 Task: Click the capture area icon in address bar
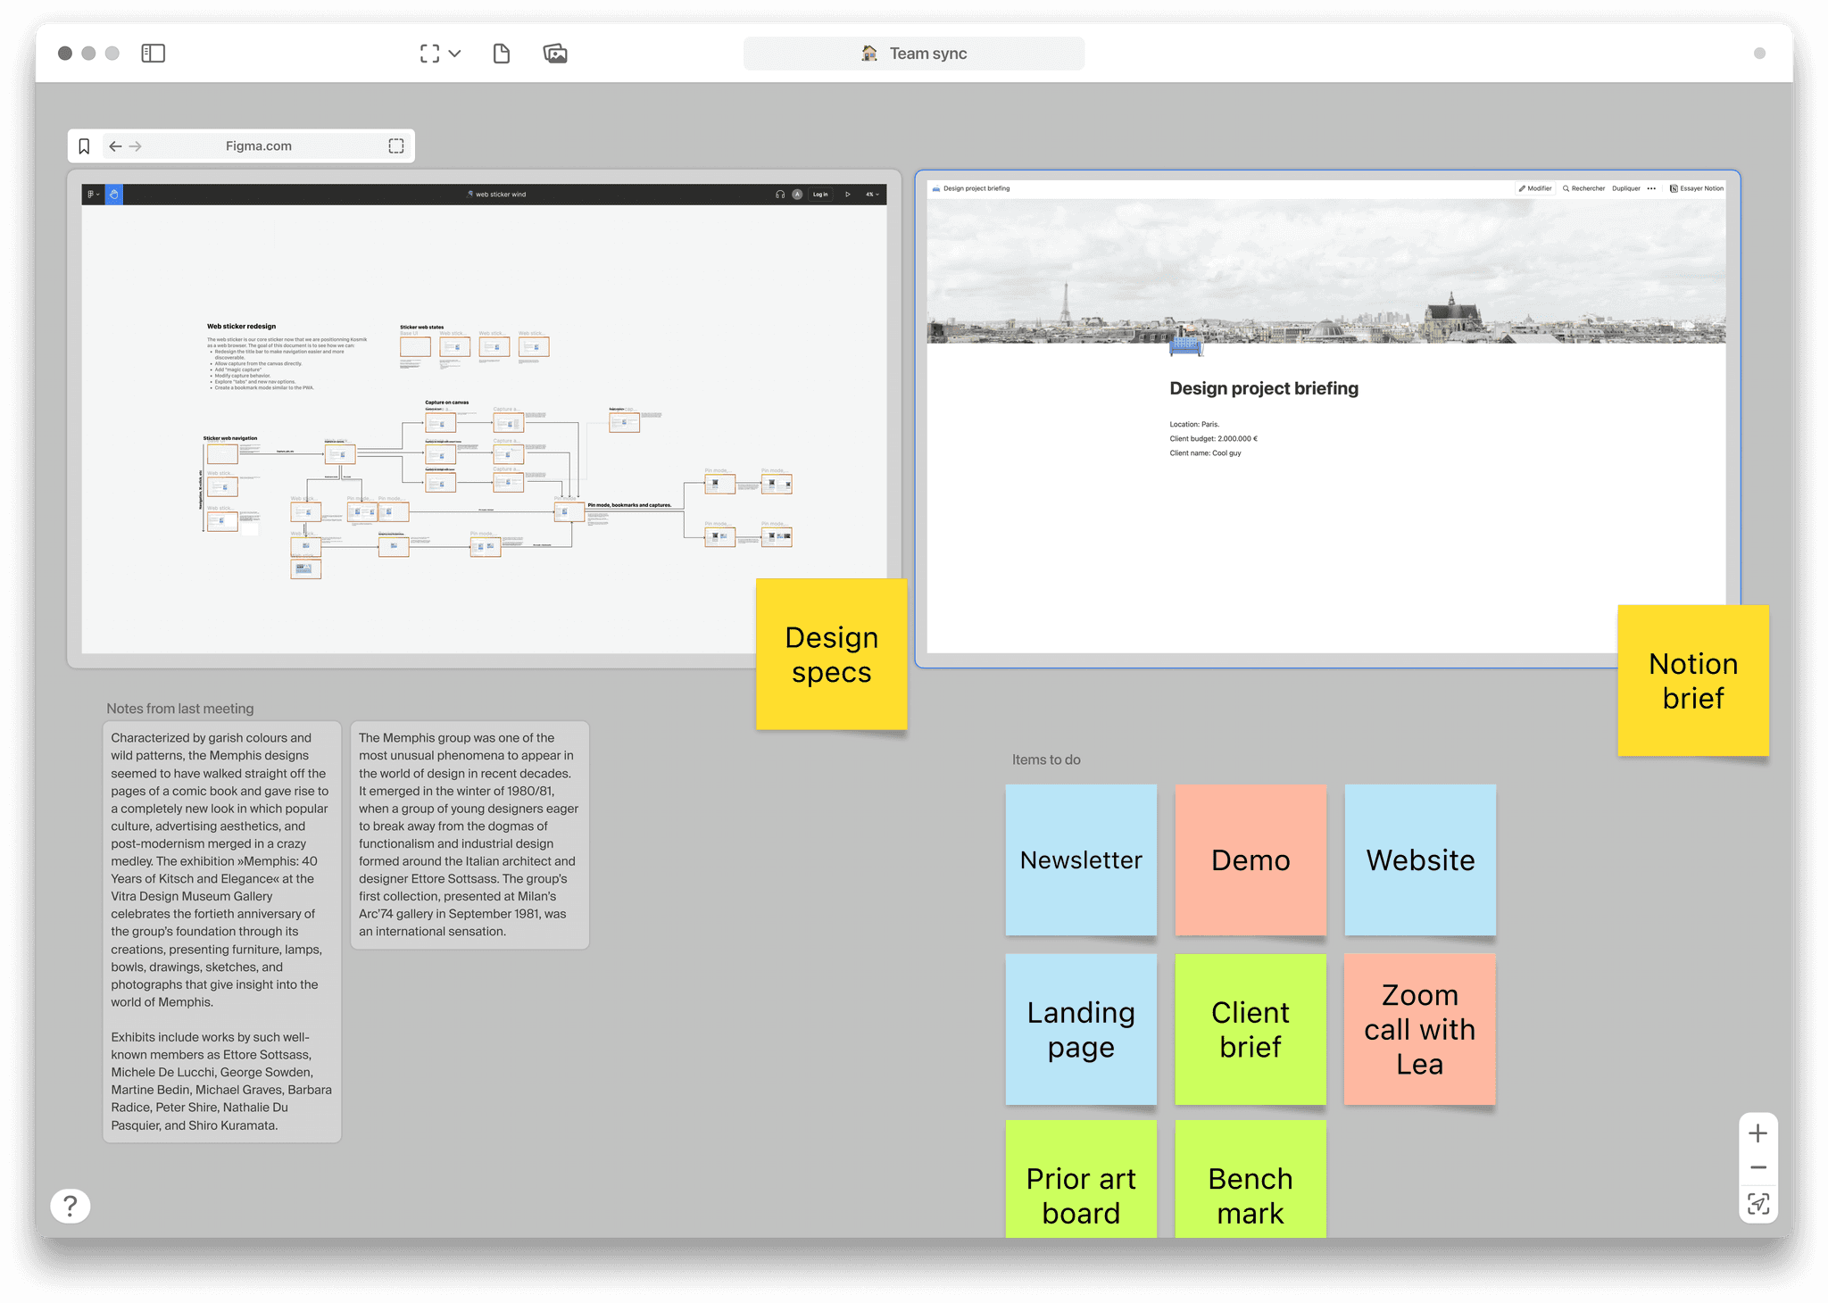coord(396,146)
